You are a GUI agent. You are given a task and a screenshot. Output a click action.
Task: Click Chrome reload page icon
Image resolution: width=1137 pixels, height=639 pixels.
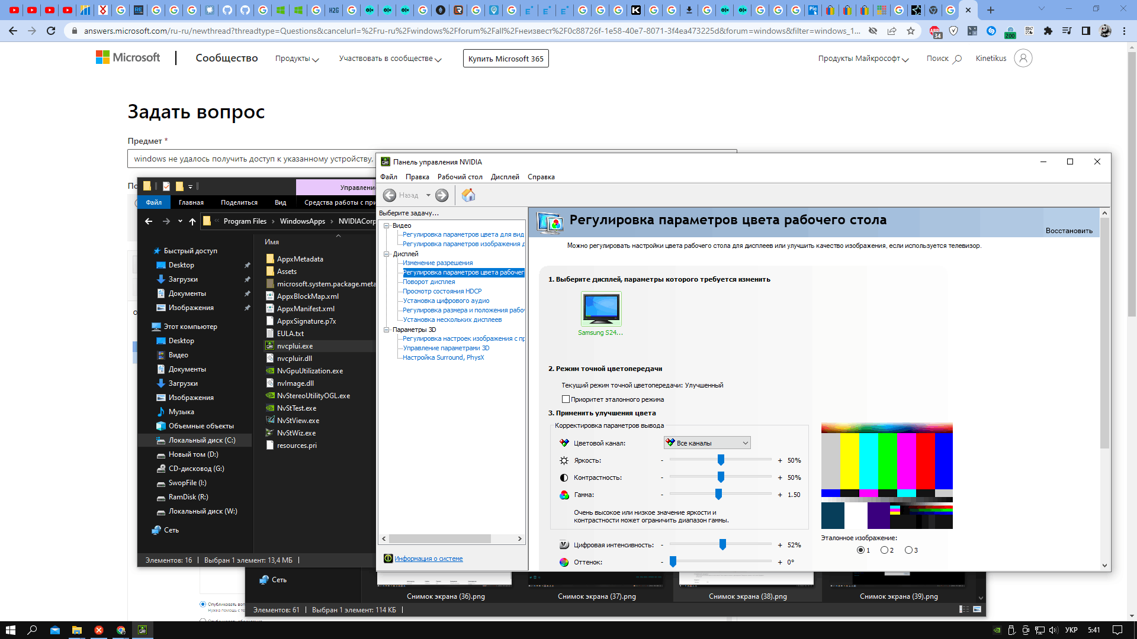tap(52, 31)
